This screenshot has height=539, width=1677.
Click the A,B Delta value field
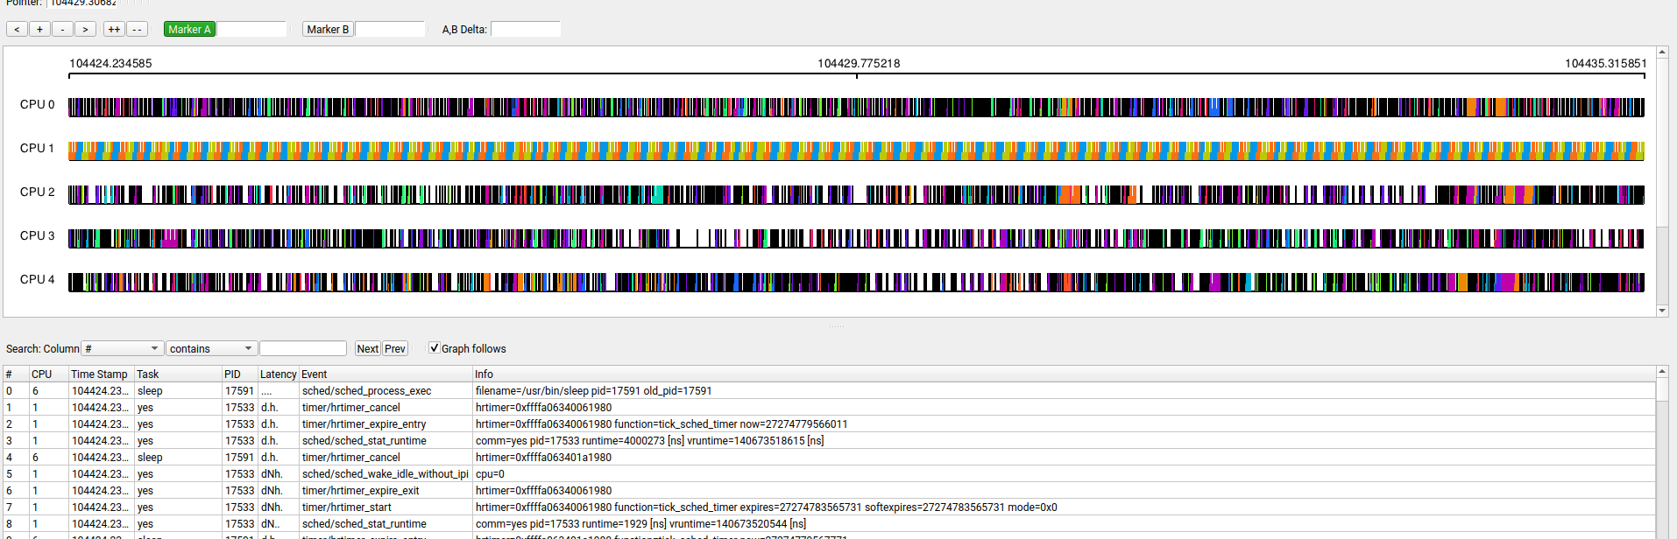click(526, 30)
